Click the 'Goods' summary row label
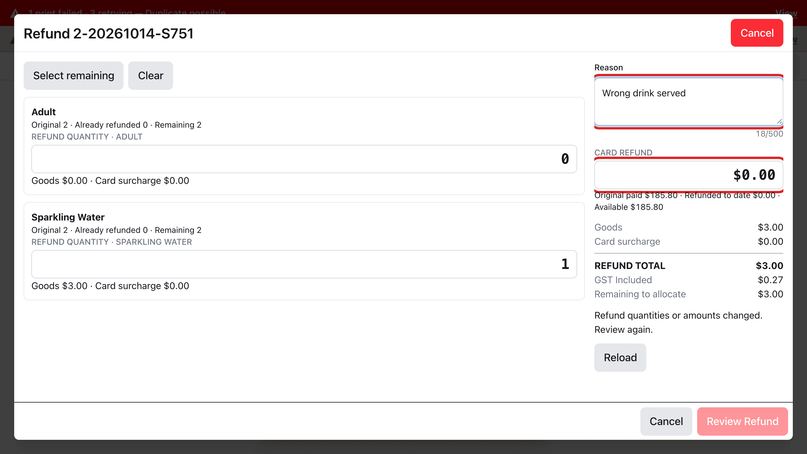 coord(608,228)
